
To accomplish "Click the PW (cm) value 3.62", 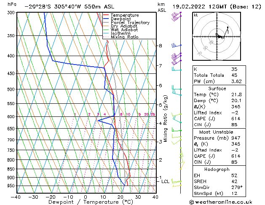I will coord(236,81).
